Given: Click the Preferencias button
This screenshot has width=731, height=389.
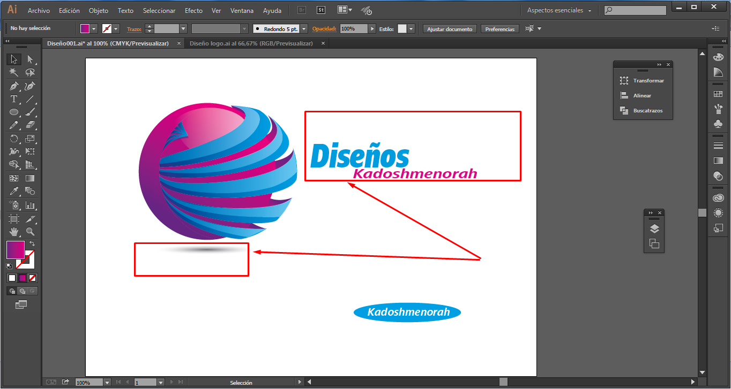Looking at the screenshot, I should (x=500, y=29).
